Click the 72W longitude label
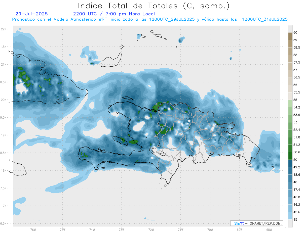Image resolution: width=302 pixels, height=233 pixels. click(x=151, y=229)
